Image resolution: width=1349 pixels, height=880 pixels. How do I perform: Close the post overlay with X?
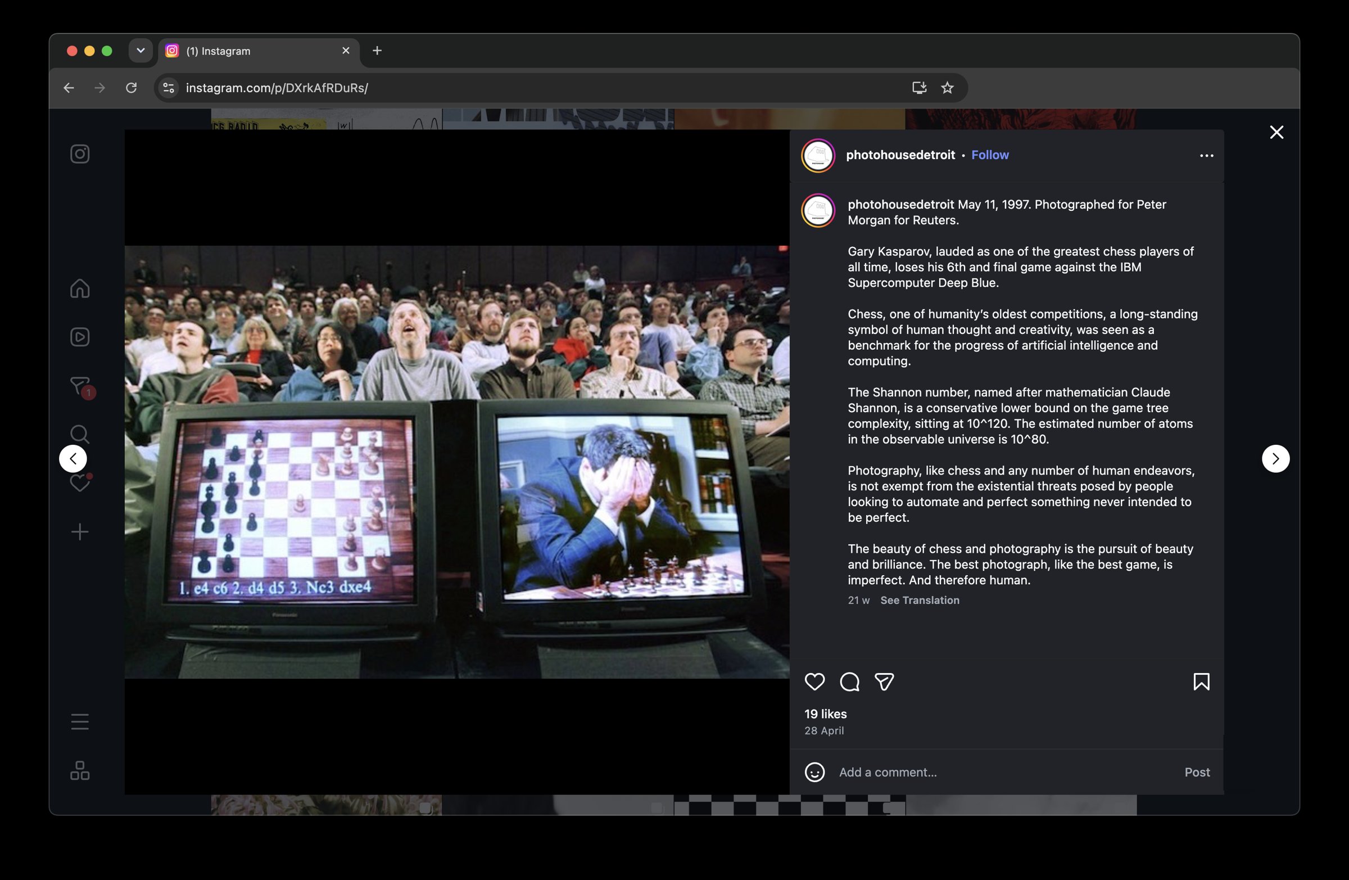[1276, 132]
